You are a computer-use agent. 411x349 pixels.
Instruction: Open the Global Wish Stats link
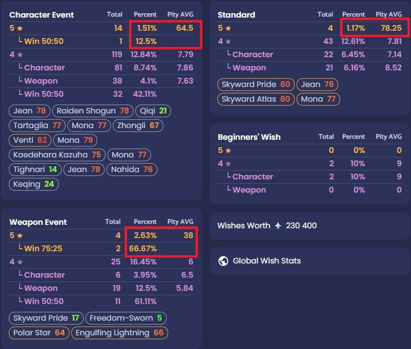coord(266,261)
